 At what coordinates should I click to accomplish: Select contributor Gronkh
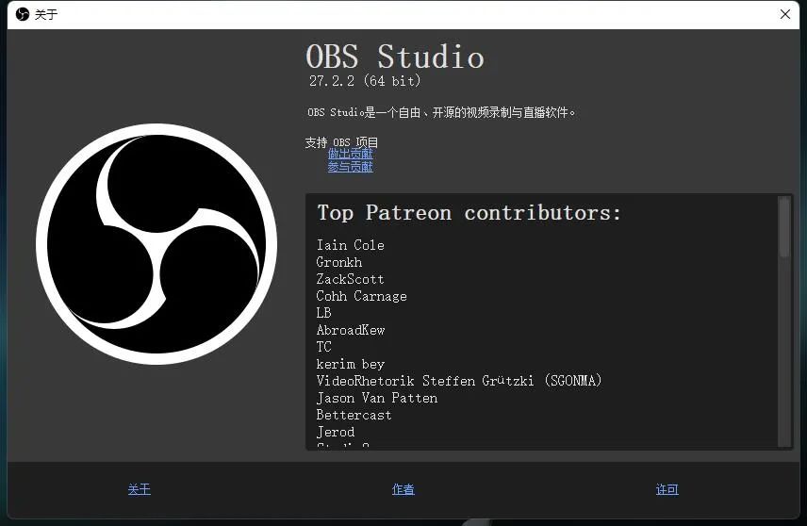tap(339, 262)
